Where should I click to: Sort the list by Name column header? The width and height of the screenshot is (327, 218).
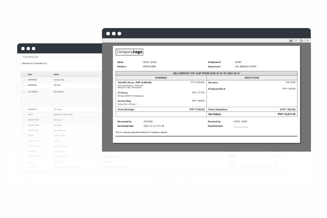[x=56, y=74]
